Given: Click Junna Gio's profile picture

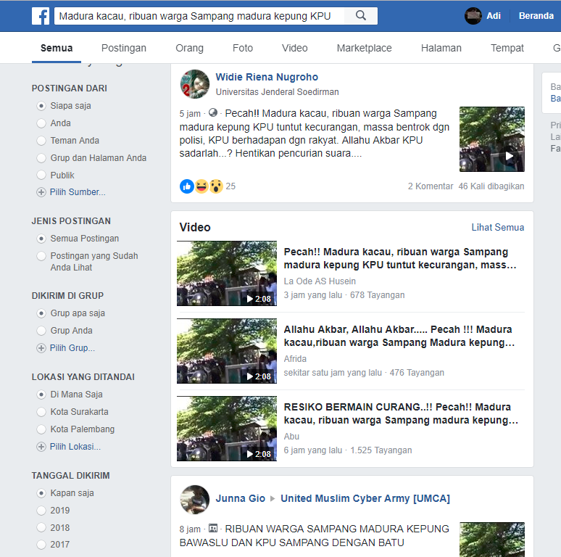Looking at the screenshot, I should [x=195, y=500].
